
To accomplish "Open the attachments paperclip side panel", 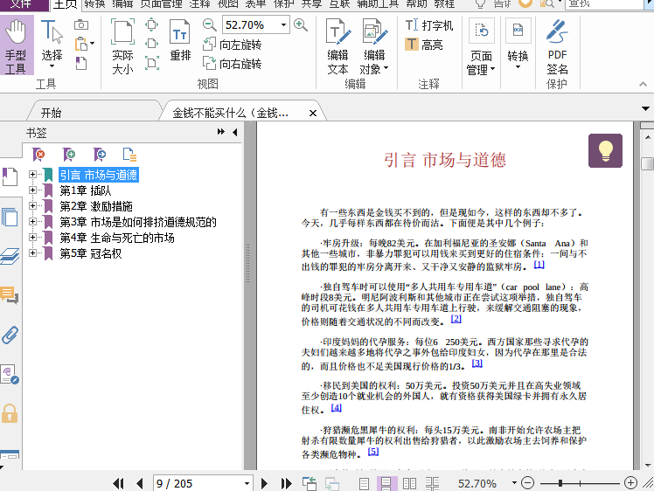I will [10, 335].
